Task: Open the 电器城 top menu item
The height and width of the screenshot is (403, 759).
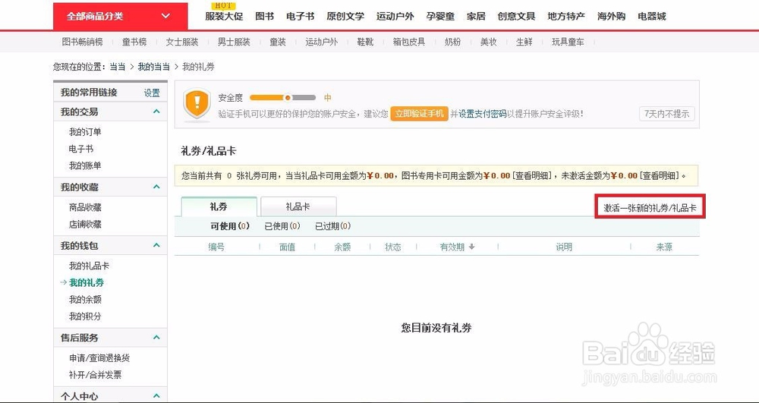Action: pyautogui.click(x=651, y=17)
